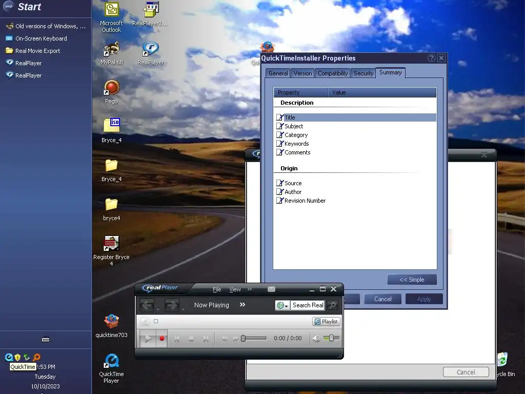Click the safely remove hardware tray icon

[x=27, y=357]
